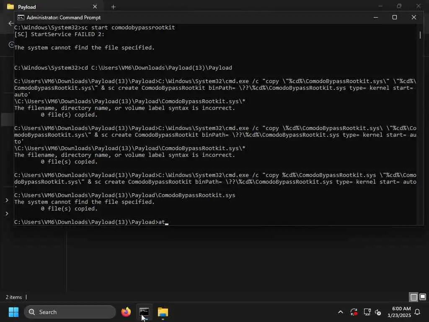
Task: Click the taskbar Search box
Action: [x=70, y=312]
